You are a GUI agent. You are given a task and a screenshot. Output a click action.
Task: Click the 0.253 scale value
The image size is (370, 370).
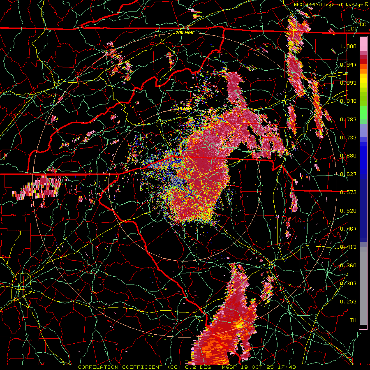[348, 302]
